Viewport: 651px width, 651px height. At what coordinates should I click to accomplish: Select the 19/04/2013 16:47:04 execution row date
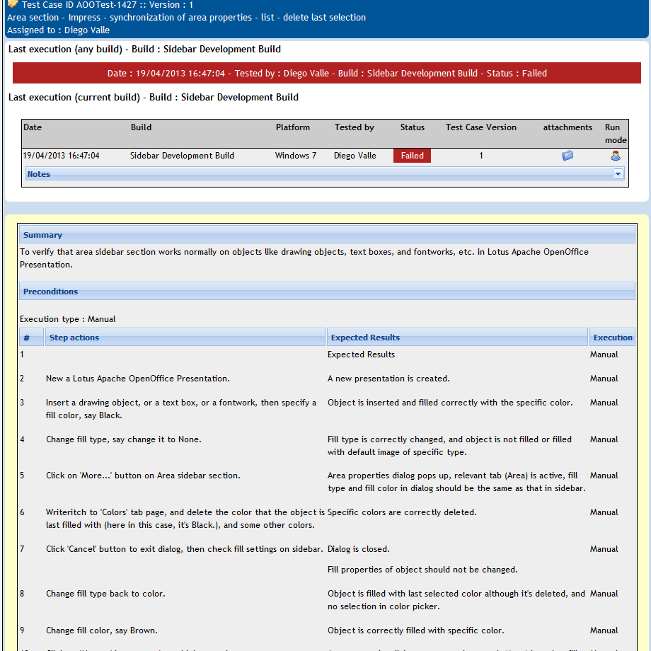pos(61,156)
